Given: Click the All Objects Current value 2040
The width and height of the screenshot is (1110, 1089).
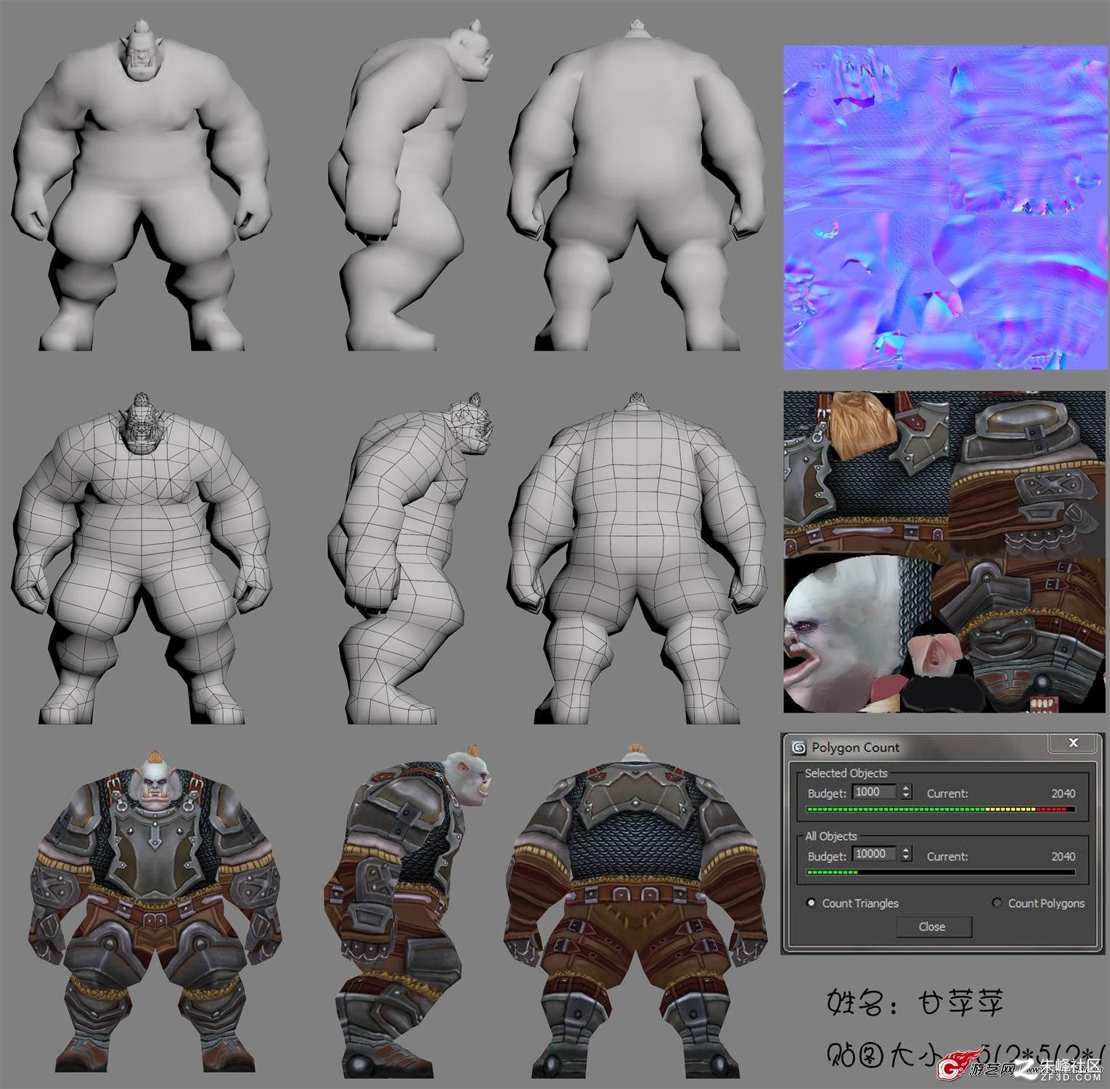Looking at the screenshot, I should point(1063,857).
